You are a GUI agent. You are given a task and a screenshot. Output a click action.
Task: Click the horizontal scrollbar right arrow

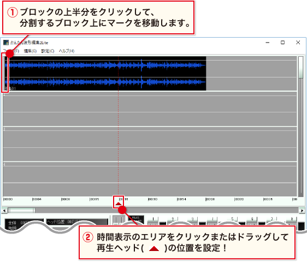302,211
